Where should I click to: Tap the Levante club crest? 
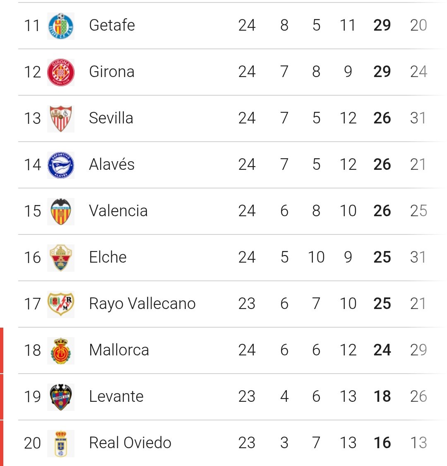tap(61, 397)
